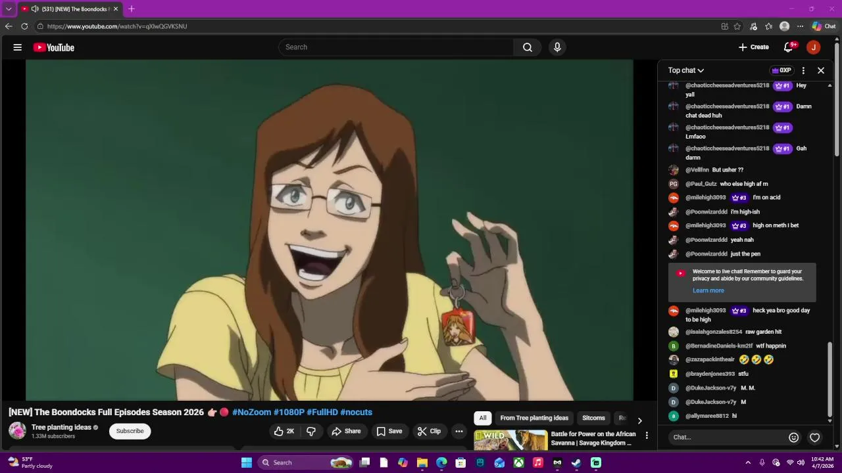This screenshot has height=473, width=842.
Task: Open the Xbox app in taskbar
Action: 519,462
